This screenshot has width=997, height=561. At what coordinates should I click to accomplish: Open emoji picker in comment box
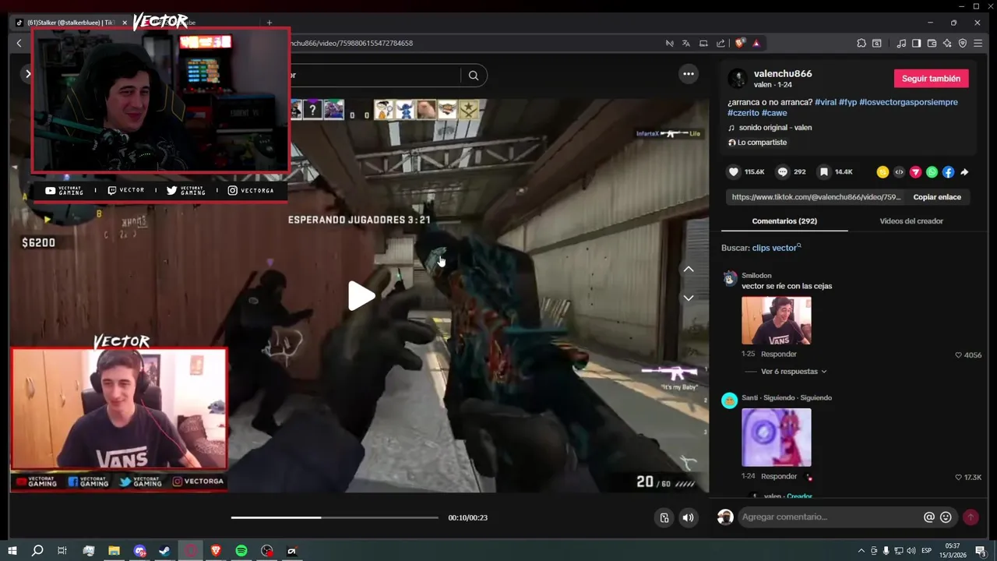pyautogui.click(x=946, y=517)
